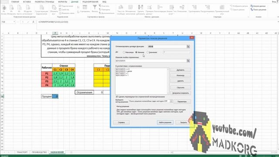Open the solving method dropdown
The height and width of the screenshot is (157, 279).
(x=171, y=101)
